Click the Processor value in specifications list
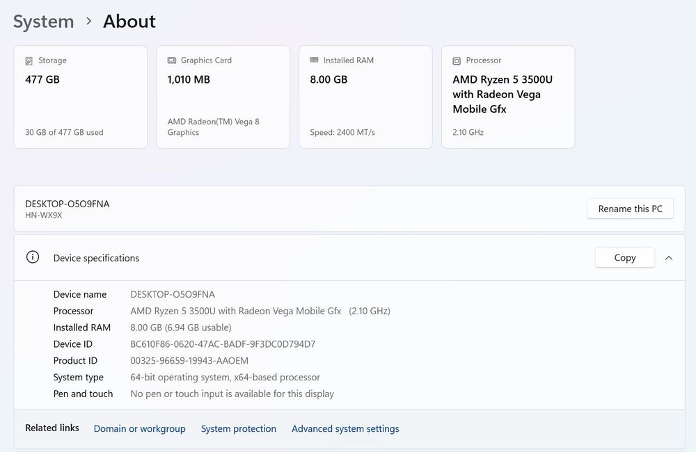Screen dimensions: 696x452 (x=260, y=311)
